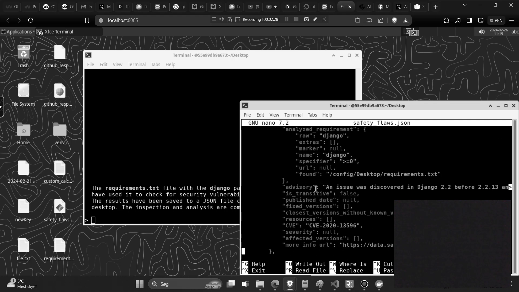
Task: Open a new browser tab
Action: pos(435,7)
